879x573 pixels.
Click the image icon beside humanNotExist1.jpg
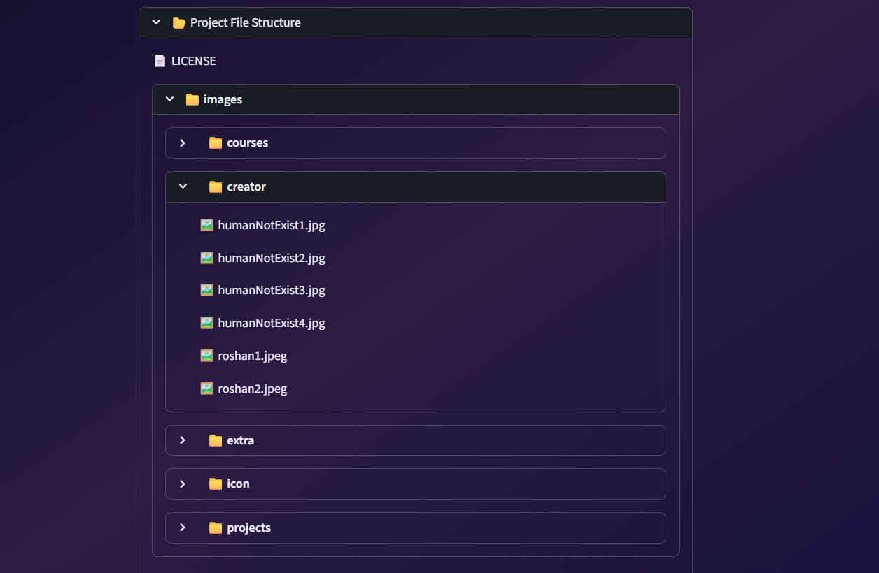click(206, 225)
